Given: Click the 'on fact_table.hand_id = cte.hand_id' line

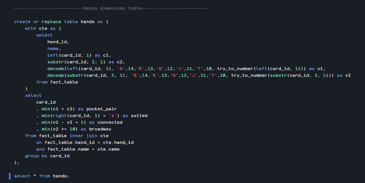Looking at the screenshot, I should [x=85, y=142].
